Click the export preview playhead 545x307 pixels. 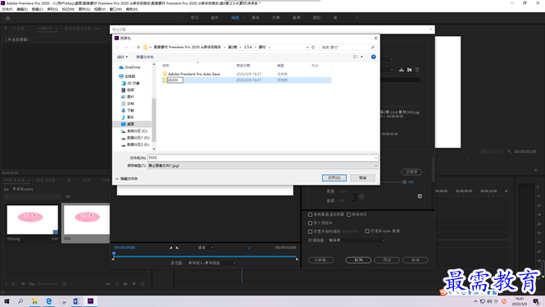(x=114, y=254)
